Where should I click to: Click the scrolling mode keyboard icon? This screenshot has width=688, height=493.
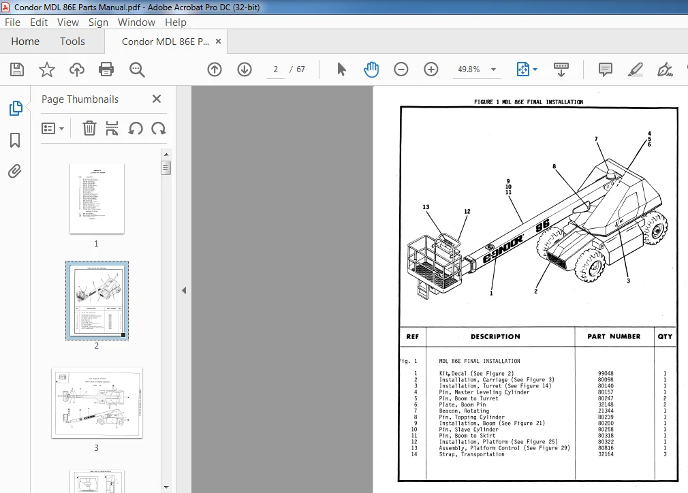[561, 69]
